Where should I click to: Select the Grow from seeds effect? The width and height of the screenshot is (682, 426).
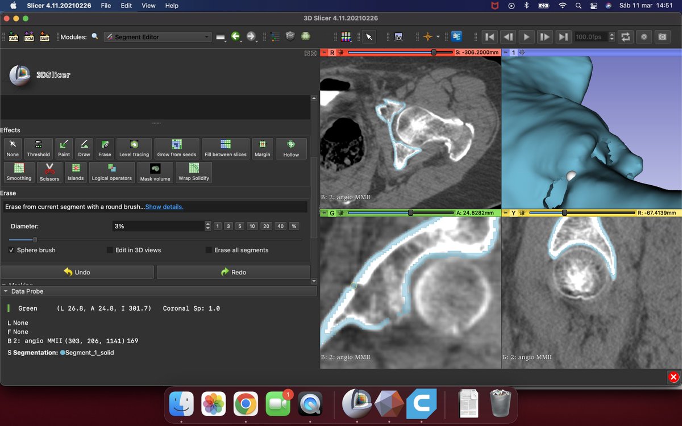coord(177,148)
